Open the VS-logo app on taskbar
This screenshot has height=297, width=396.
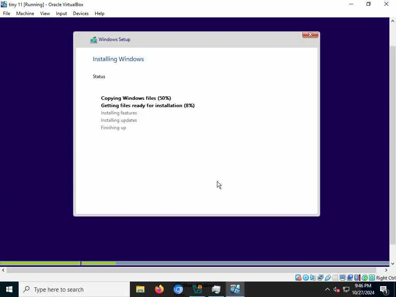click(x=197, y=289)
